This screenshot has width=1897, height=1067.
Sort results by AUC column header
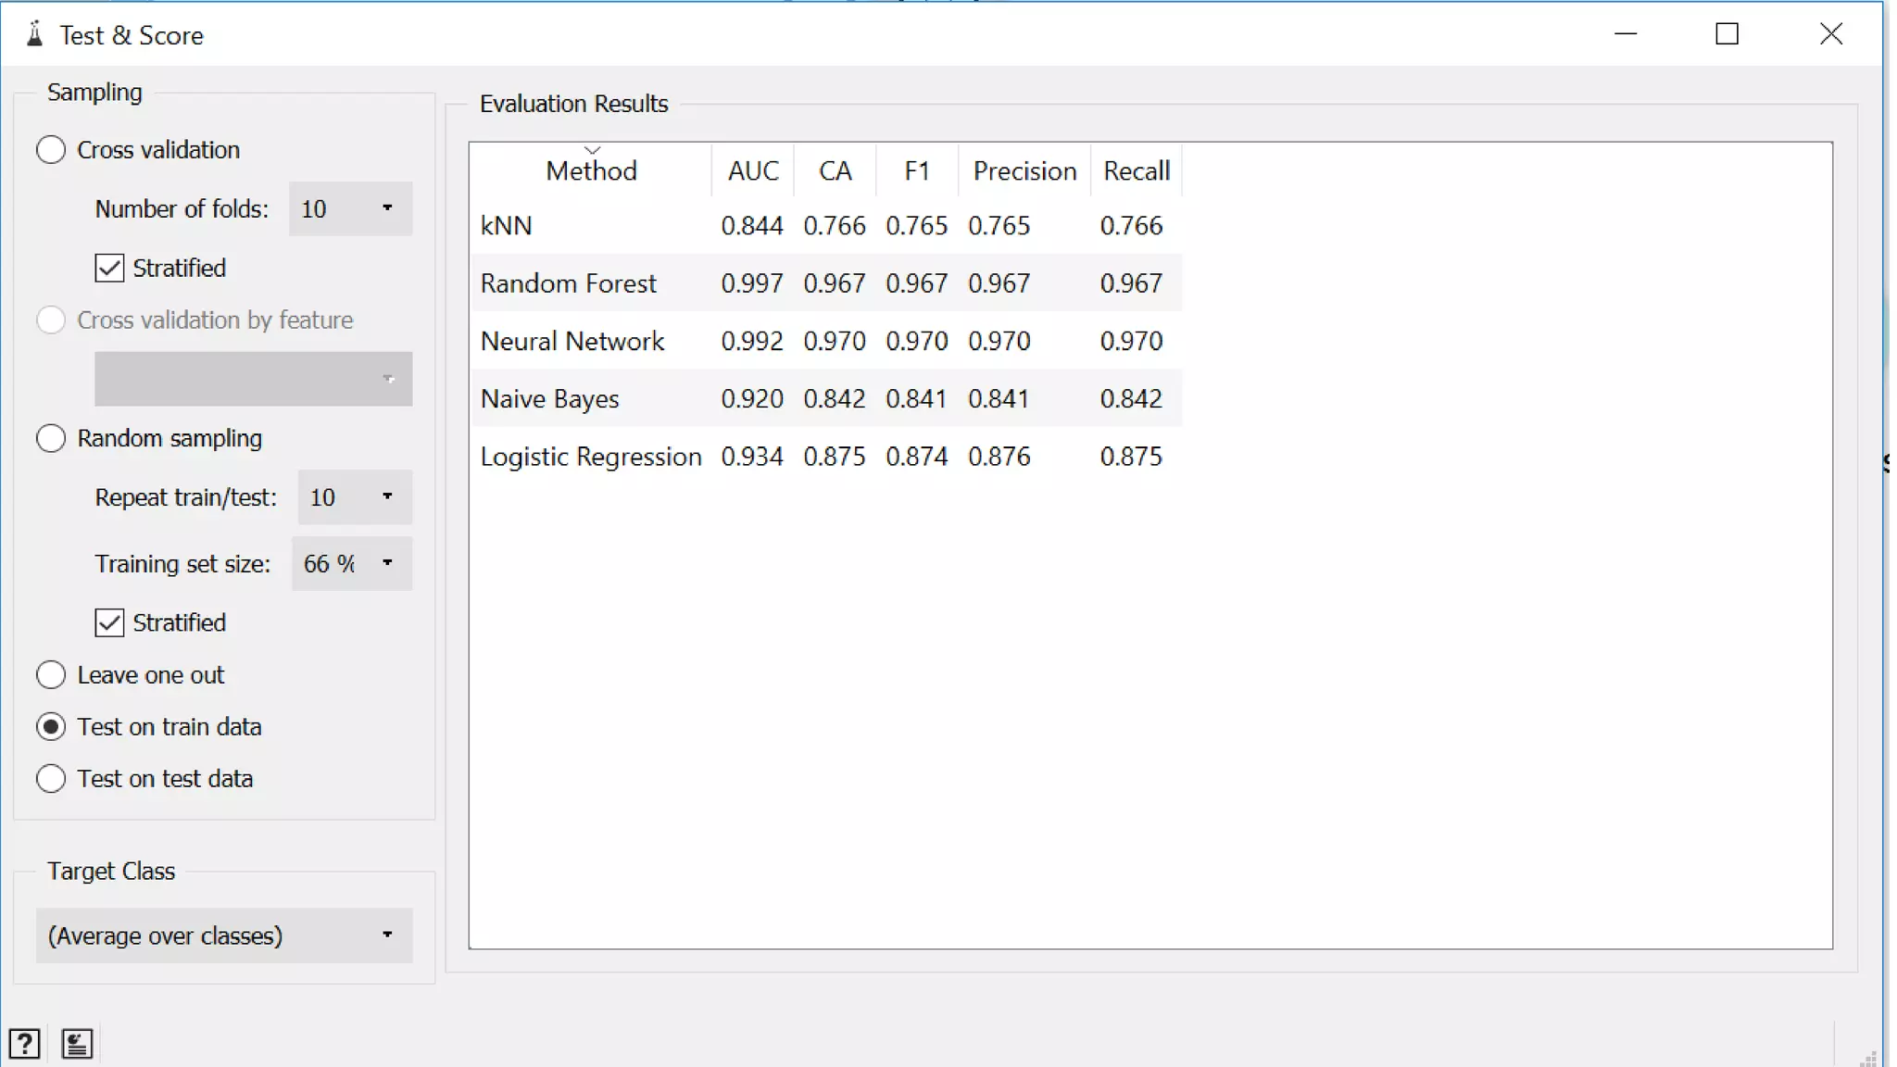753,171
